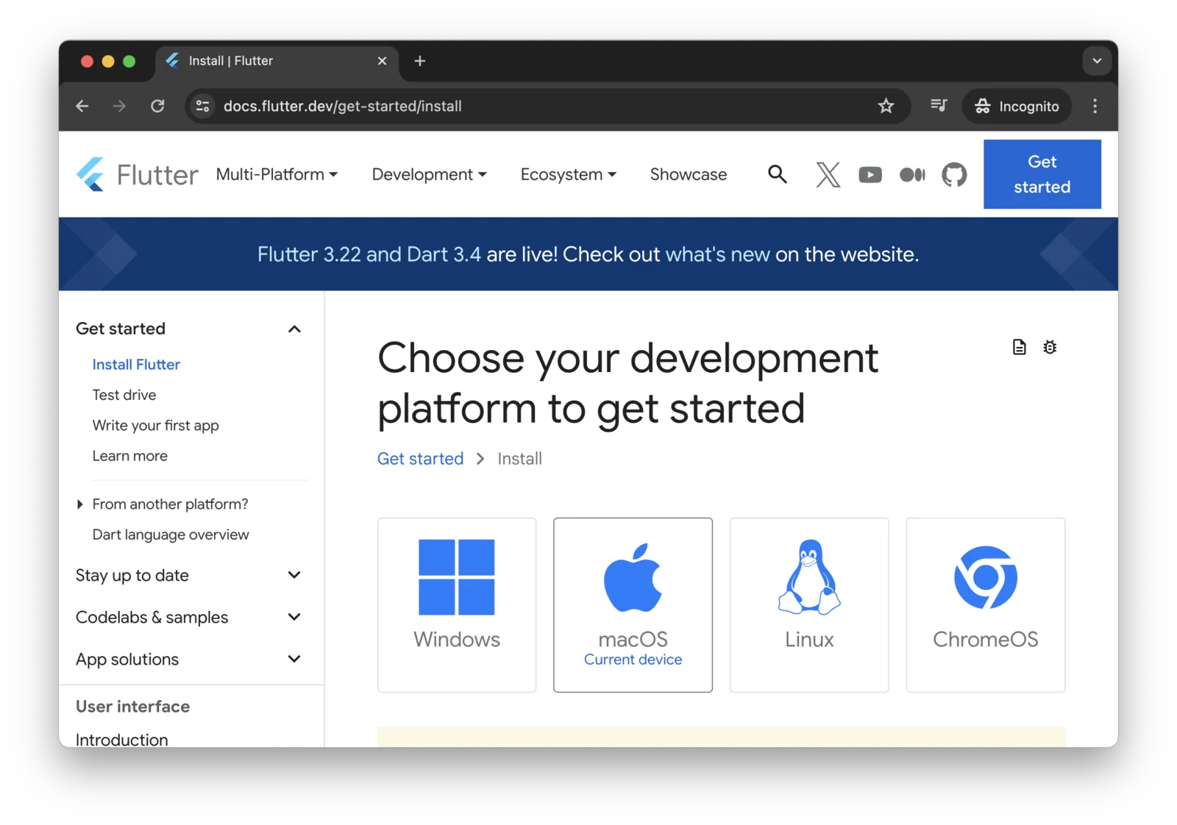Image resolution: width=1177 pixels, height=825 pixels.
Task: Click the site information icon in address bar
Action: [203, 106]
